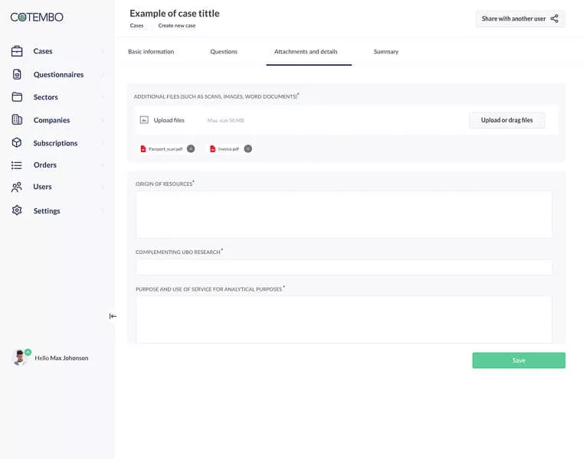Expand the Users menu chevron
This screenshot has width=583, height=459.
pos(103,187)
